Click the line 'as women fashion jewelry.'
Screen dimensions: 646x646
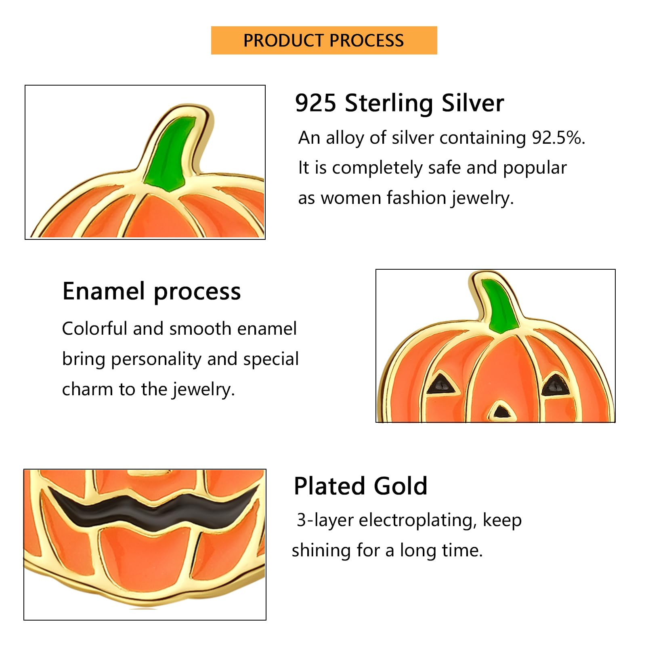click(406, 198)
